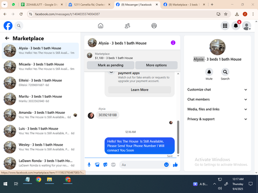This screenshot has width=258, height=193.
Task: Expand Customize chat section
Action: point(217,90)
